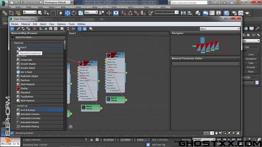Image resolution: width=262 pixels, height=147 pixels.
Task: Click the Render Production teapot icon
Action: 247,13
